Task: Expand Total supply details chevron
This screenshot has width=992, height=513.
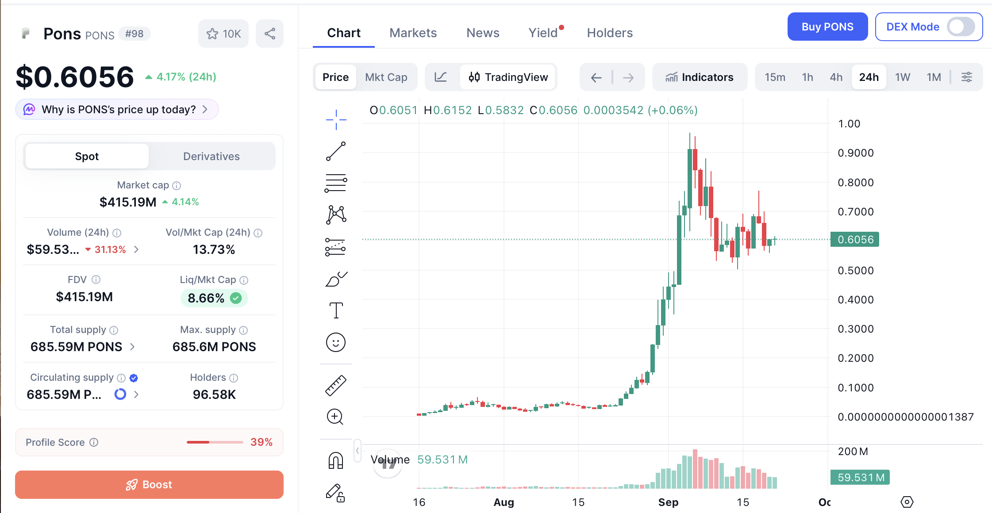Action: tap(132, 347)
